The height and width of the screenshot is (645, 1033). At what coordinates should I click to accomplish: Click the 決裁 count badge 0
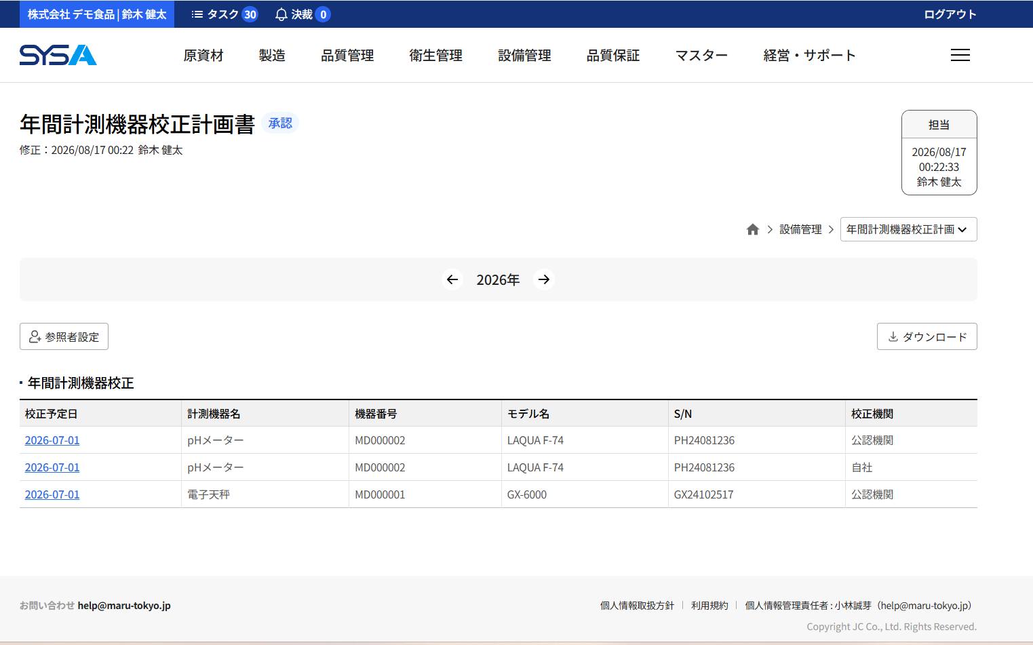[x=324, y=14]
